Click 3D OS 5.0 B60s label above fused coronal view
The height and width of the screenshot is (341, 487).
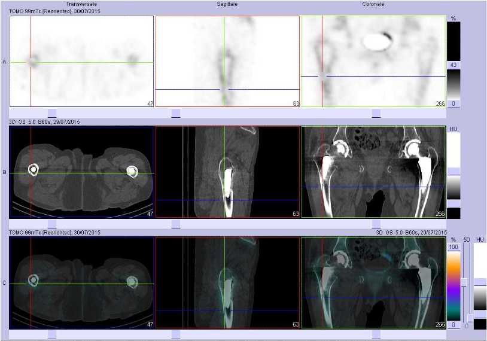pyautogui.click(x=412, y=232)
